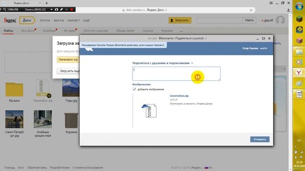Click the Отправить send button
This screenshot has width=305, height=171.
click(260, 139)
